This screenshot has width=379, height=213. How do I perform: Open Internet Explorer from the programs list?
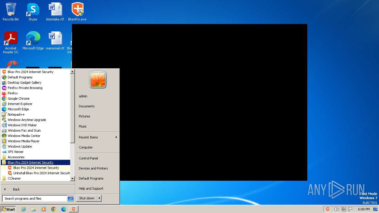click(36, 104)
